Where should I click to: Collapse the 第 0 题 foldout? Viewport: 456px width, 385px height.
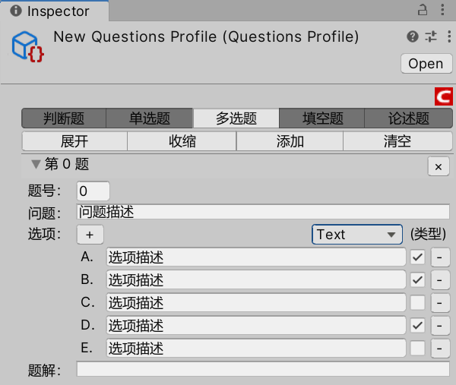(x=36, y=164)
